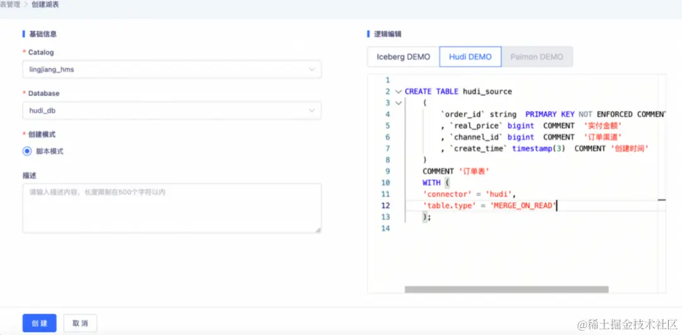Click the chevron arrow in Database select
682x335 pixels.
coord(311,111)
